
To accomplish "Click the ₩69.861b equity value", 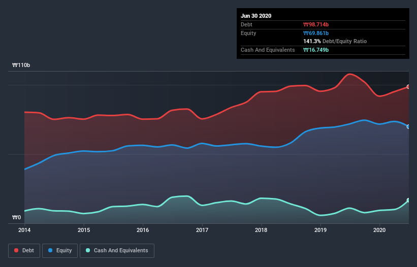I will point(316,33).
